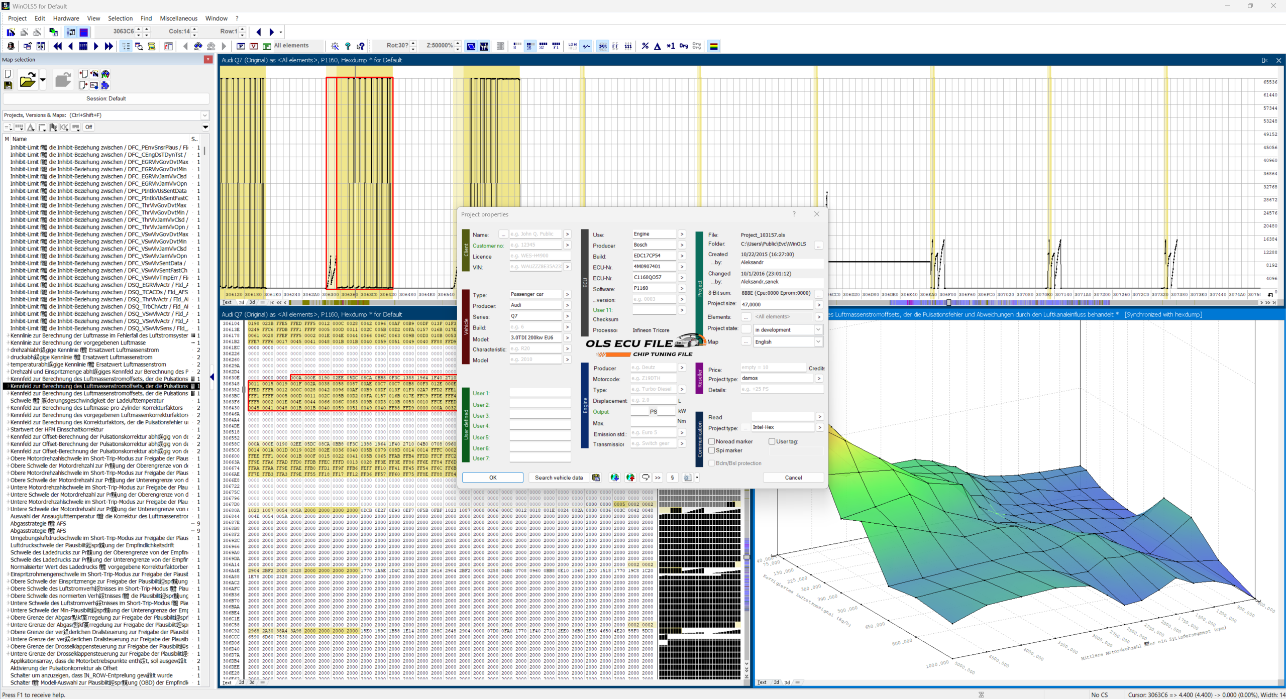Open project with the yellow folder icon
The width and height of the screenshot is (1286, 699).
pos(27,79)
